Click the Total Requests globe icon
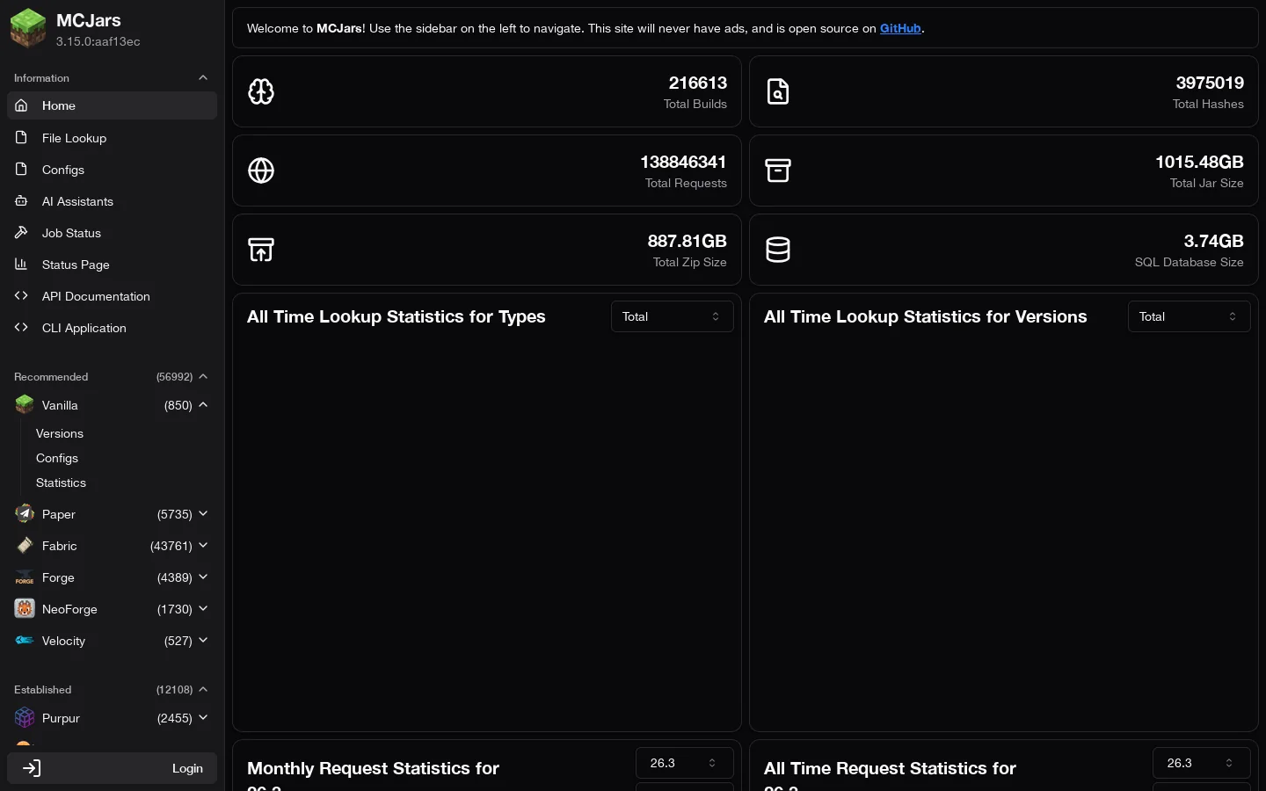Viewport: 1266px width, 791px height. (x=261, y=171)
